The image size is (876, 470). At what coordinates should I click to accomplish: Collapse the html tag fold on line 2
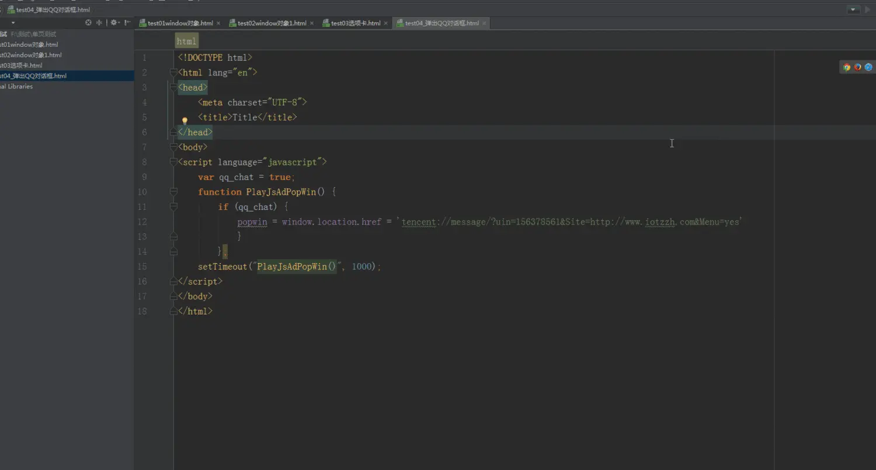pyautogui.click(x=173, y=72)
